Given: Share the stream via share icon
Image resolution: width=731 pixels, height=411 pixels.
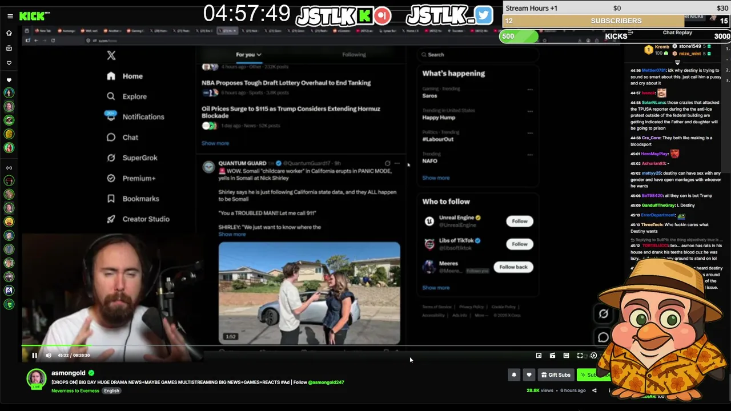Looking at the screenshot, I should (594, 390).
